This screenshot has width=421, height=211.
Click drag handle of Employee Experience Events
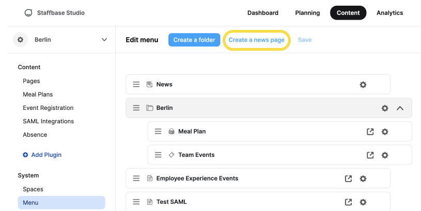click(136, 178)
